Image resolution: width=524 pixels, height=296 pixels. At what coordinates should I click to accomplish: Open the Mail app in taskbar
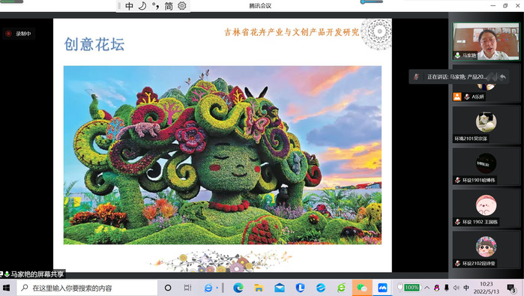click(280, 288)
